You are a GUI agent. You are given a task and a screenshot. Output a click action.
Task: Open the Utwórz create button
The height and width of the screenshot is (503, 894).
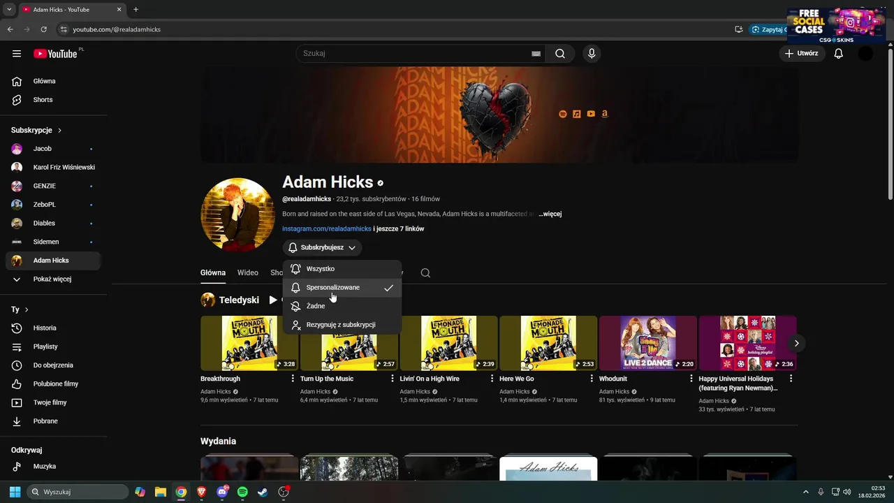[801, 53]
